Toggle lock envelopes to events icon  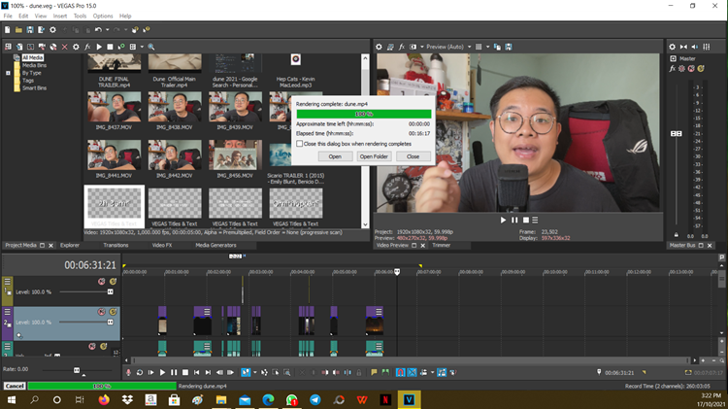tap(442, 372)
